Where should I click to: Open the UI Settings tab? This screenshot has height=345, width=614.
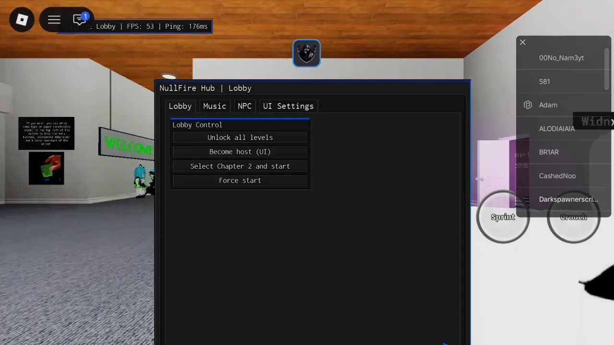(x=288, y=106)
